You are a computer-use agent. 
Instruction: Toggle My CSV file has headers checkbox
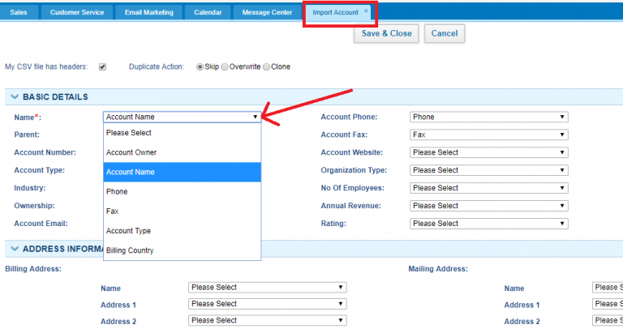pos(102,66)
